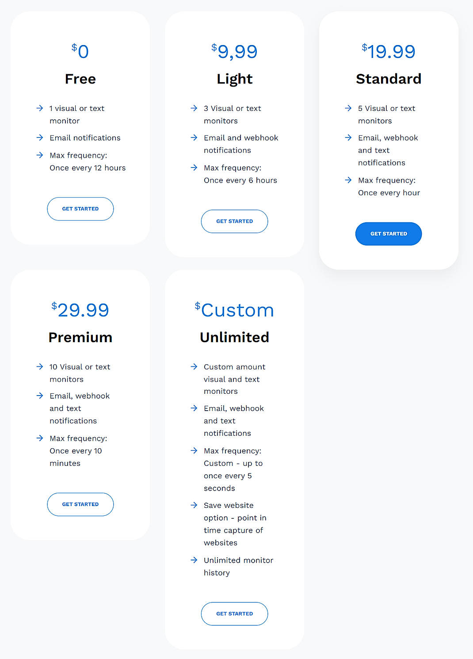Image resolution: width=473 pixels, height=659 pixels.
Task: Select the $19.99 price on Standard plan
Action: click(388, 50)
